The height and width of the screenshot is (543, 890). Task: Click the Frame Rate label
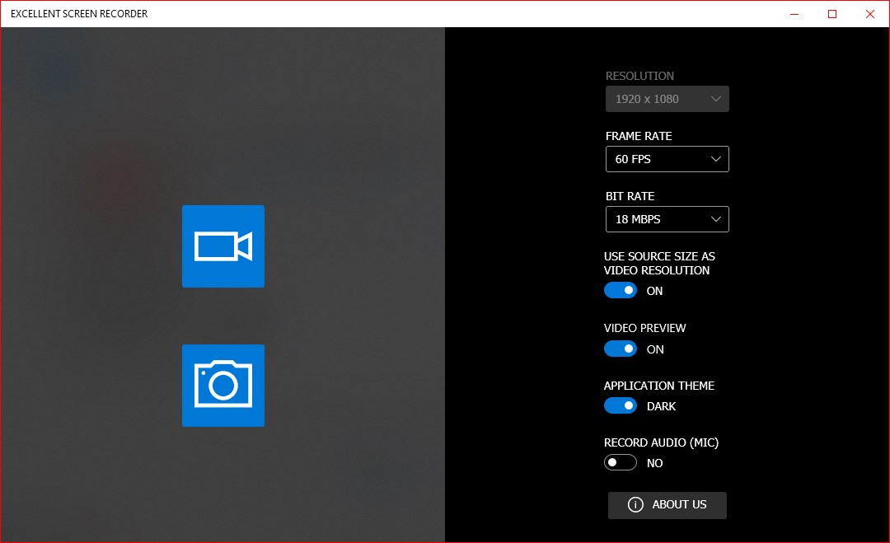(639, 136)
